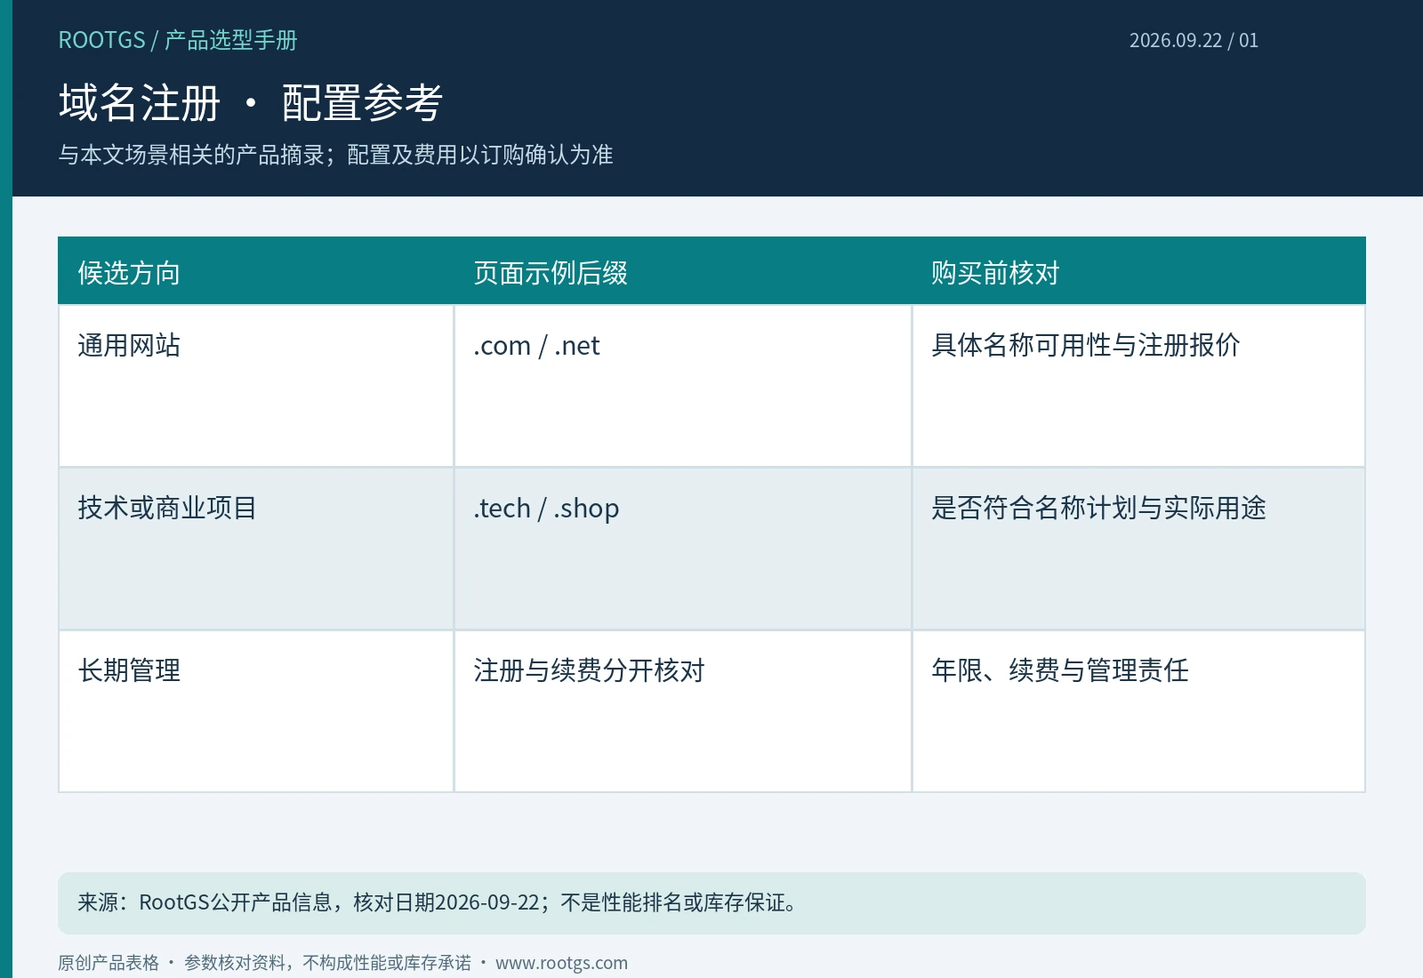Open the www.rootgs.com footer link
This screenshot has width=1423, height=978.
[x=561, y=963]
